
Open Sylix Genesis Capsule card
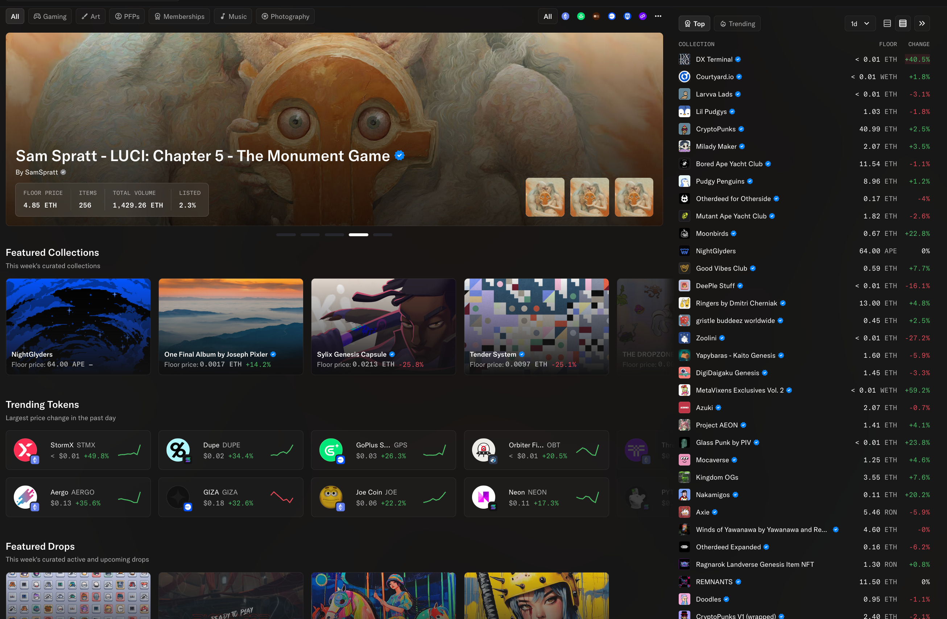384,327
